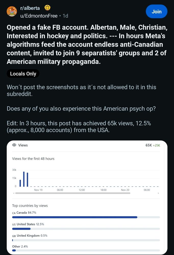This screenshot has height=255, width=174.
Task: Open the r/alberta subreddit link
Action: [30, 8]
